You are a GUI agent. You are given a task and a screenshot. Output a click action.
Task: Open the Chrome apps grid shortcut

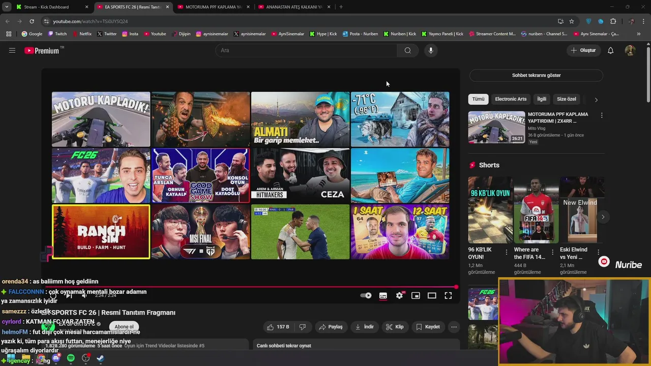tap(9, 34)
